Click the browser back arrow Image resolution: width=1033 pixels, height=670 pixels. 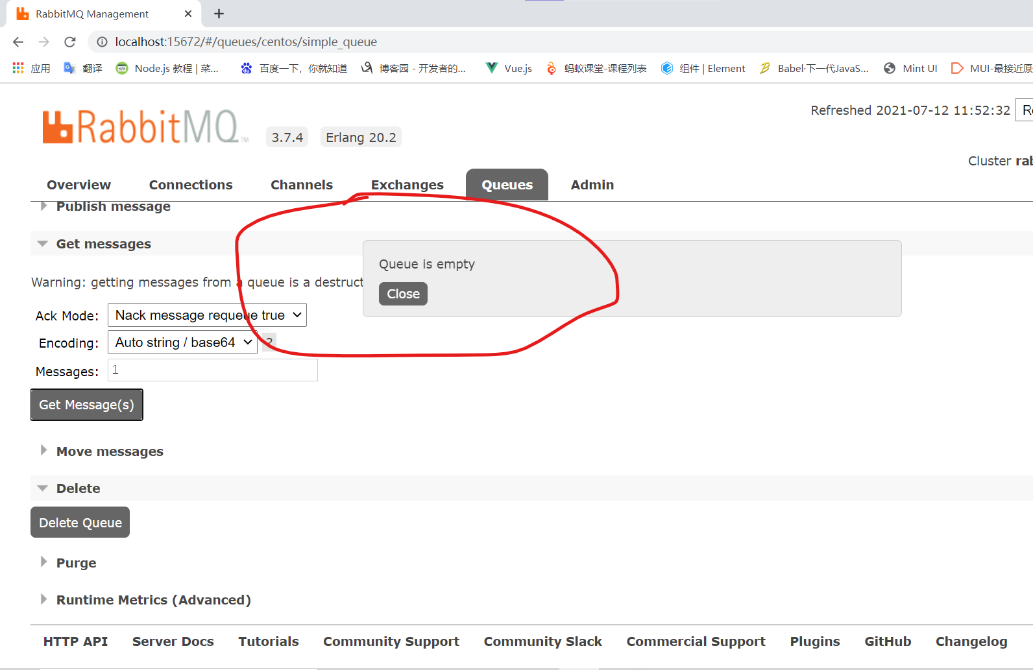coord(18,42)
